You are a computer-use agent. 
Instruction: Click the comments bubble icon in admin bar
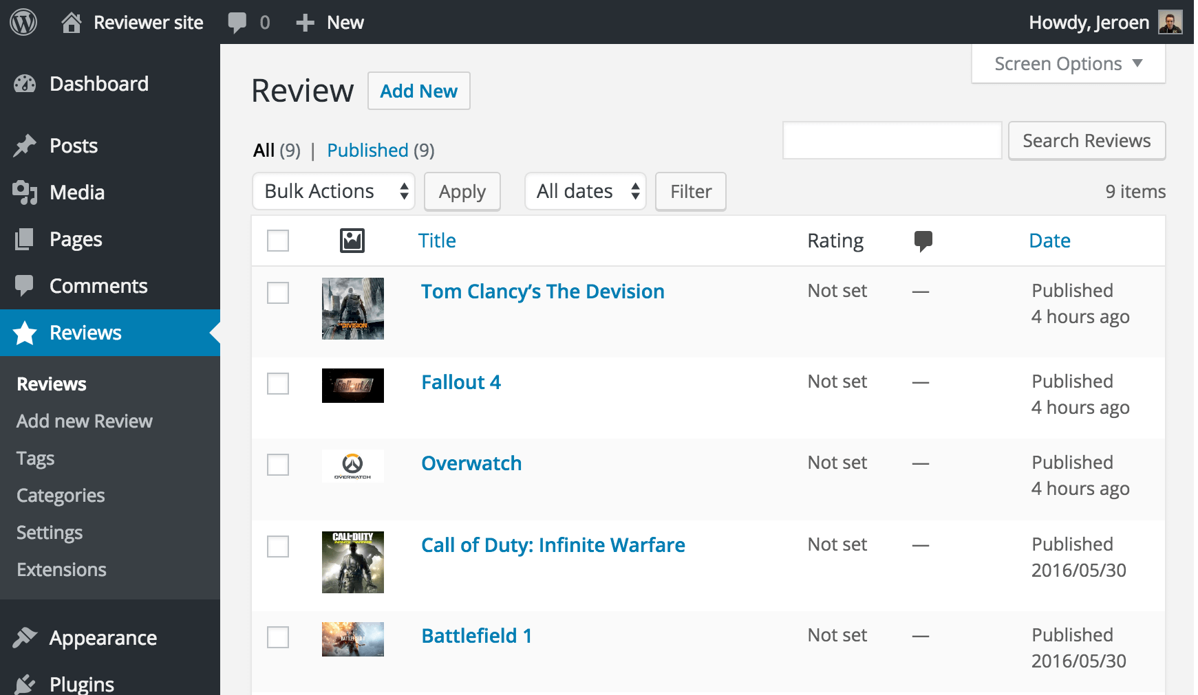click(237, 23)
